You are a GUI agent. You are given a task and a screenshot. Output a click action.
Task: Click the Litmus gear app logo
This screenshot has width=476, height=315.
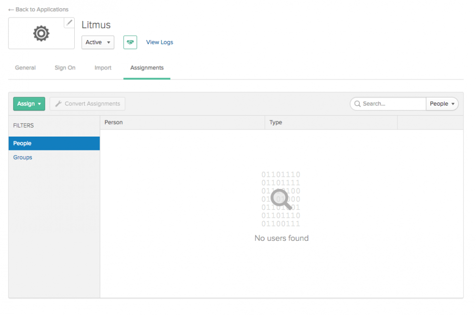coord(41,33)
